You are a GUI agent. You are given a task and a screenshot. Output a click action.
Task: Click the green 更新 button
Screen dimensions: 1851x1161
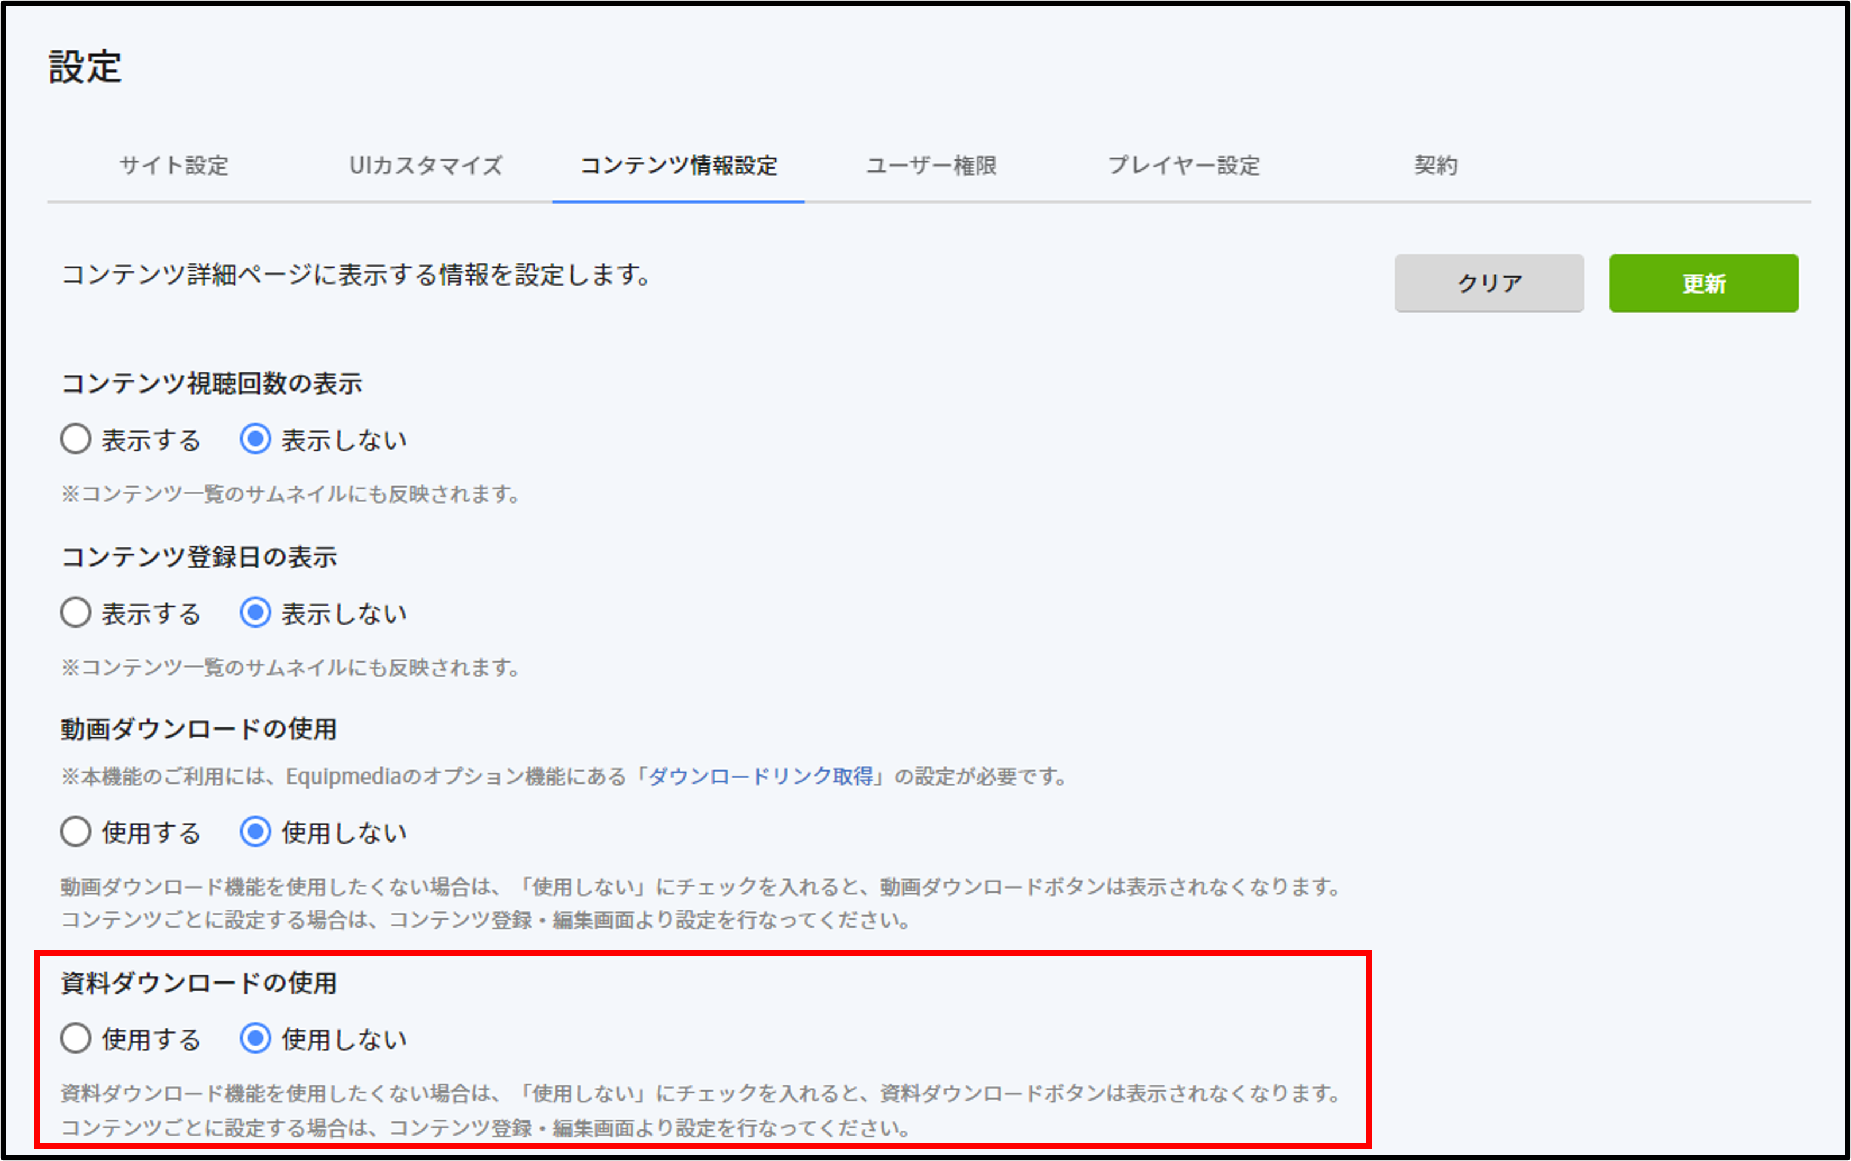pos(1704,283)
